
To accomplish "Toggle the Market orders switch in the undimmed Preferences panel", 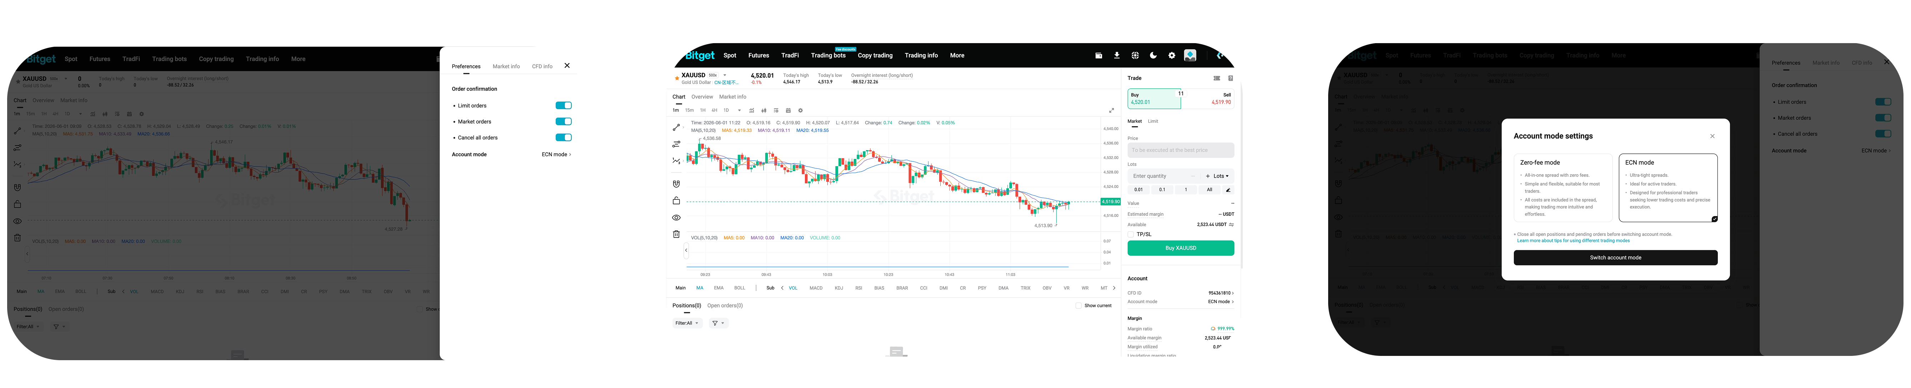I will pyautogui.click(x=564, y=122).
